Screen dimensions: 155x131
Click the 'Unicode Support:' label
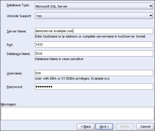click(x=19, y=16)
